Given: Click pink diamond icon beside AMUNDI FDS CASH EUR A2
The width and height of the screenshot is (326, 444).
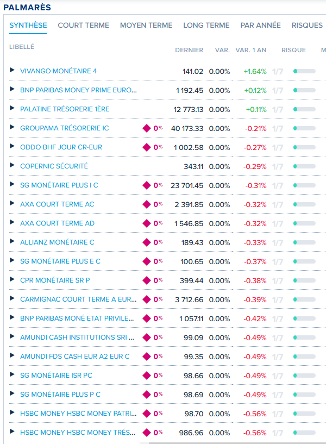Looking at the screenshot, I should (x=146, y=357).
